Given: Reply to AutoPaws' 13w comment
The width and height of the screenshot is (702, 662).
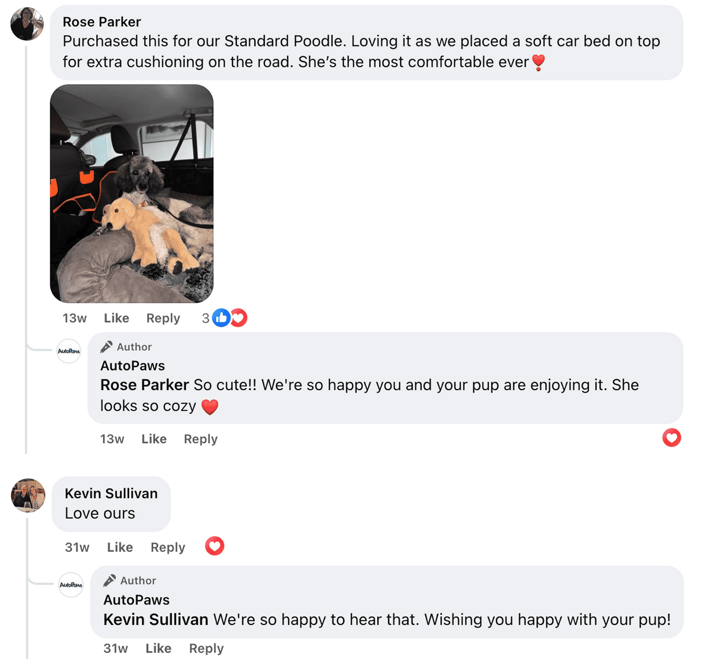Looking at the screenshot, I should tap(200, 439).
